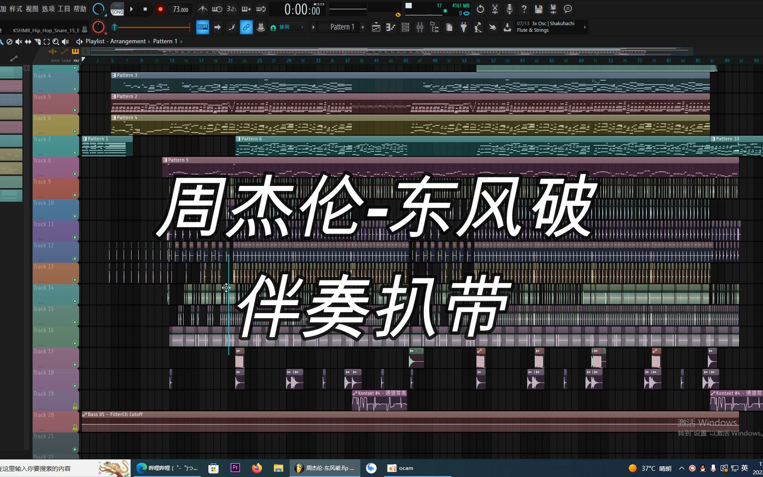Open the undo history icon
The image size is (763, 477).
tap(480, 9)
